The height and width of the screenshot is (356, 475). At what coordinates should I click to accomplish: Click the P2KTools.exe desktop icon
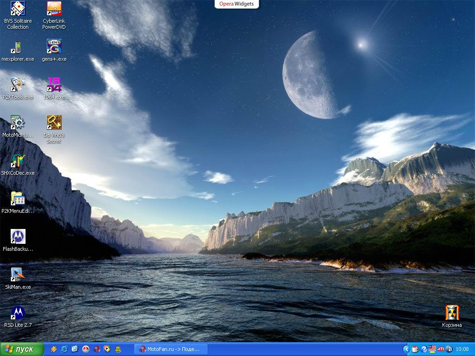click(x=18, y=89)
